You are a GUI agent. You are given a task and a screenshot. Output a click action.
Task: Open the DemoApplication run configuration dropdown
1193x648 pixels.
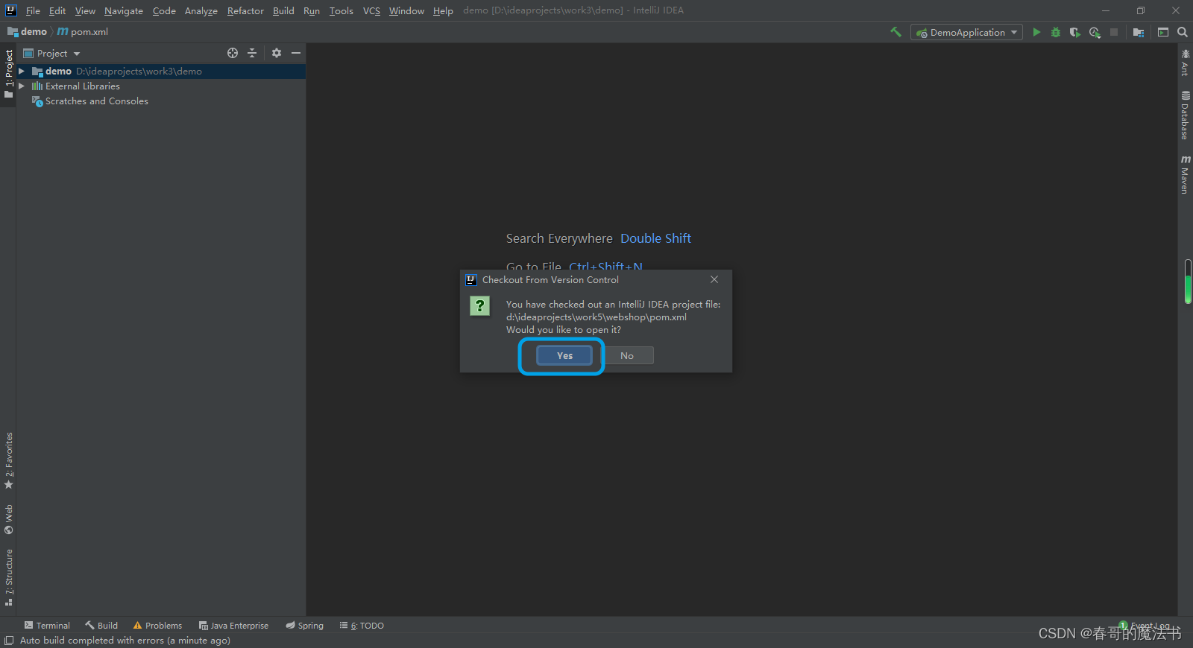tap(966, 32)
